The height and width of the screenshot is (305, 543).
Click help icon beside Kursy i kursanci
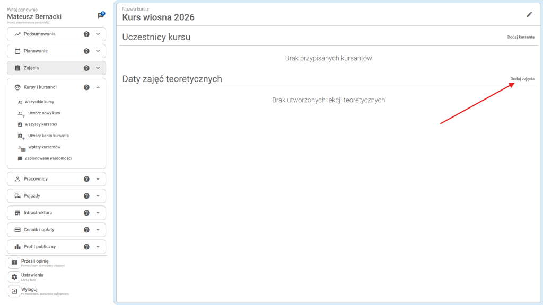click(x=86, y=87)
